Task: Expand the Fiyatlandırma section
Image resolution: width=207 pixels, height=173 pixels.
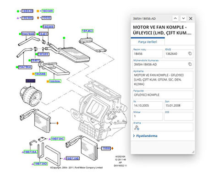Action: 145,136
